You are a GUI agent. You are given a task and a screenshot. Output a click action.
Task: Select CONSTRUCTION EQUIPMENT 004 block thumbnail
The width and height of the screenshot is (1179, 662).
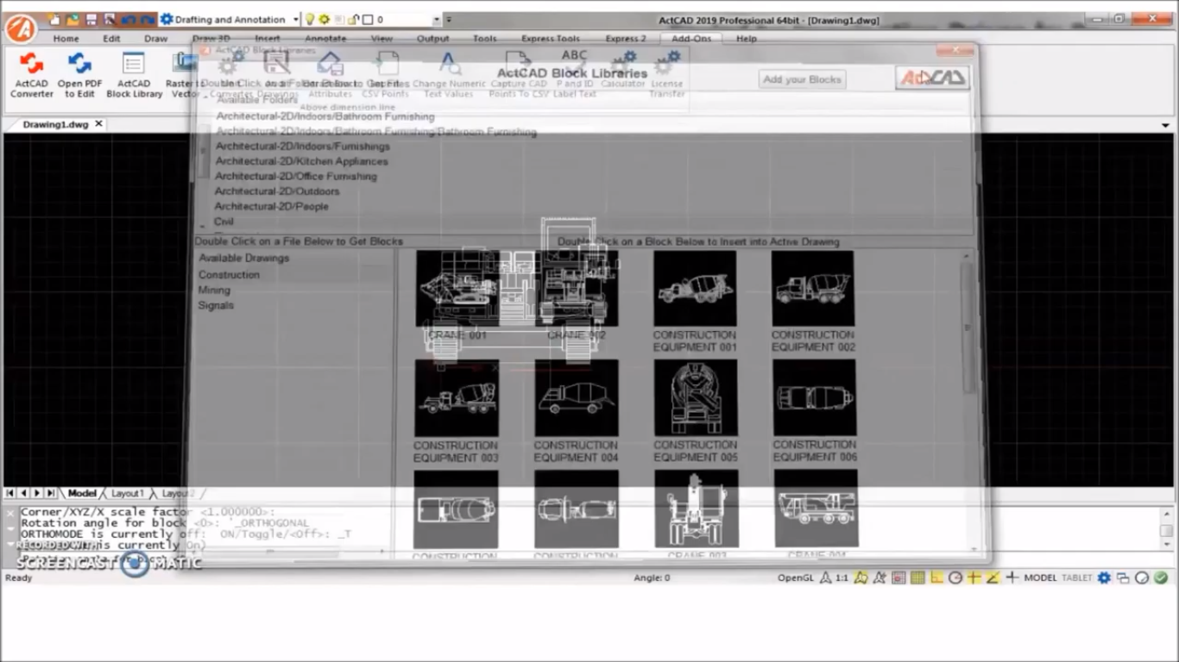tap(577, 397)
